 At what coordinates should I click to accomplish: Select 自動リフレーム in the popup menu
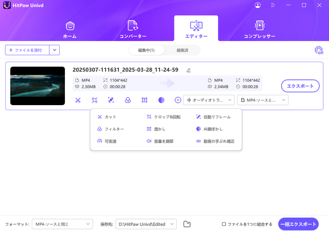[x=213, y=117]
